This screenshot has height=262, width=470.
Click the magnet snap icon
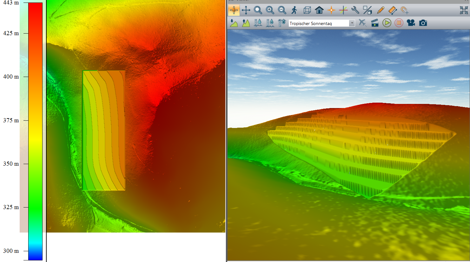(x=405, y=10)
